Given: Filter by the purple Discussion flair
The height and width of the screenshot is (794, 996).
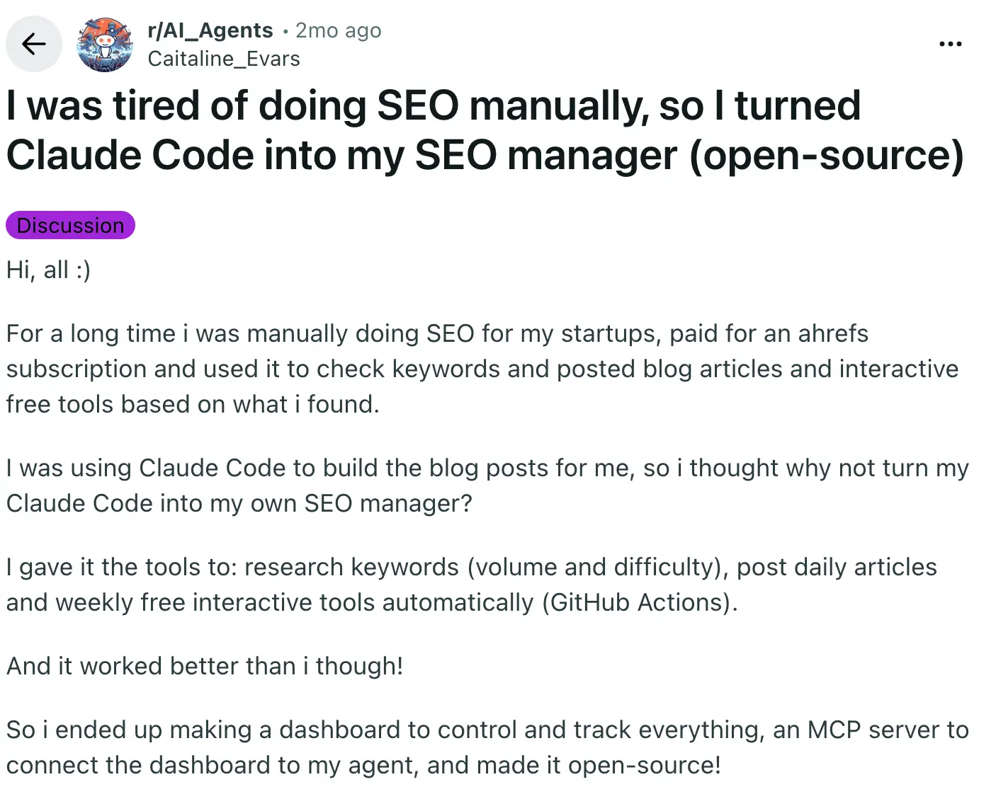Looking at the screenshot, I should coord(70,225).
